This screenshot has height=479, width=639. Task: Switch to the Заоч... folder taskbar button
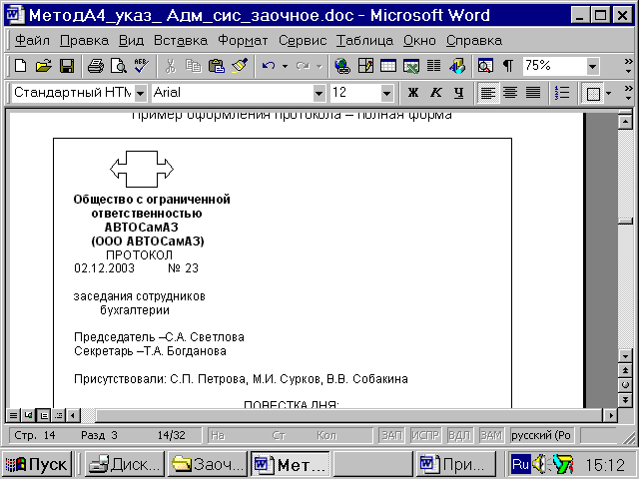pyautogui.click(x=208, y=464)
